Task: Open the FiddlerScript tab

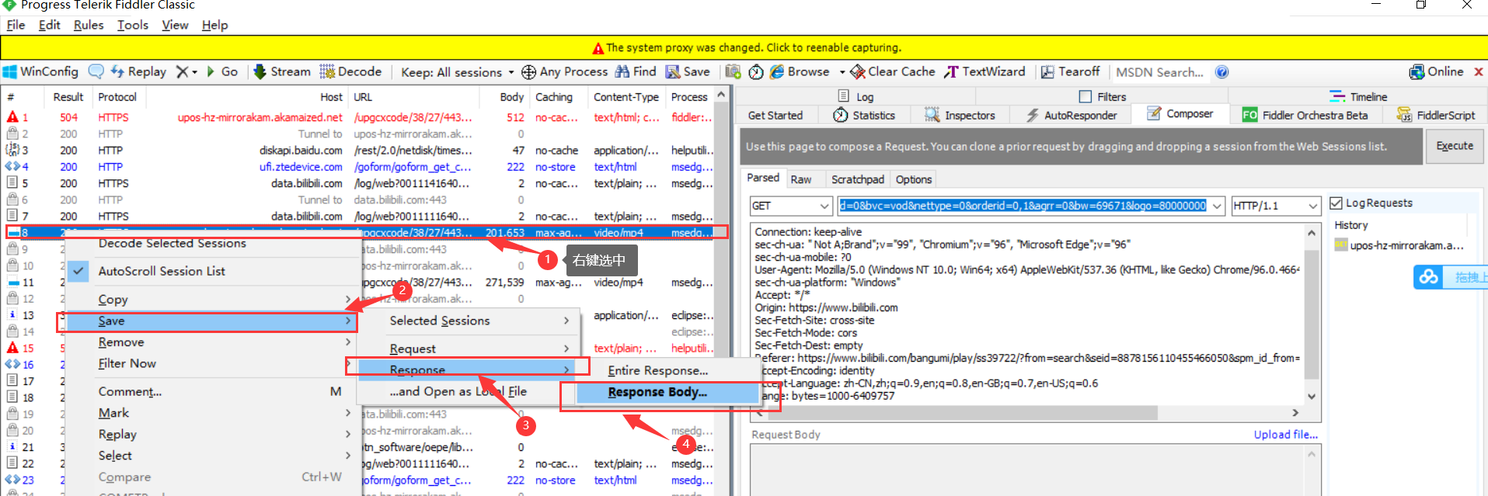Action: 1435,115
